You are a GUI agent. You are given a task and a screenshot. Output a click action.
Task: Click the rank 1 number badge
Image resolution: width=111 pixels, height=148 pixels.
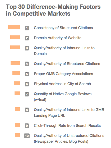pos(27,28)
